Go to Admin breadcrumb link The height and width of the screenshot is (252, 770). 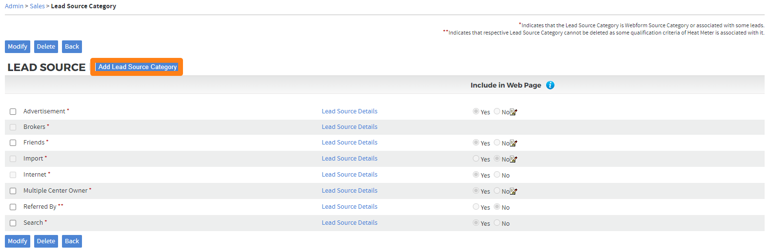tap(14, 6)
